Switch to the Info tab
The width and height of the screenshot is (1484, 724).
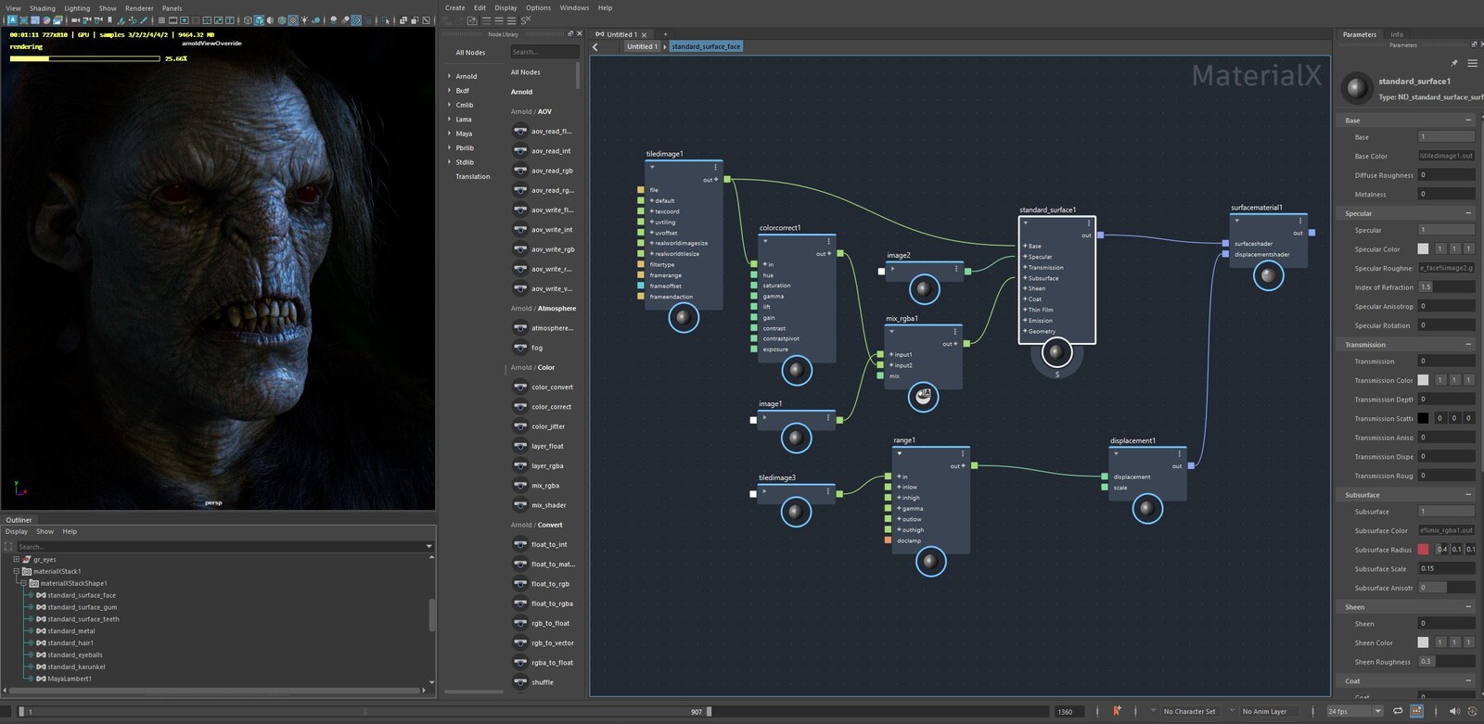(1397, 34)
